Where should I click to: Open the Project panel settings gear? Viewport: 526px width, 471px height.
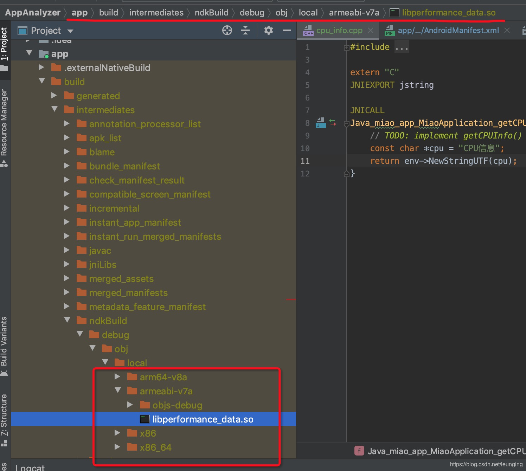(269, 31)
